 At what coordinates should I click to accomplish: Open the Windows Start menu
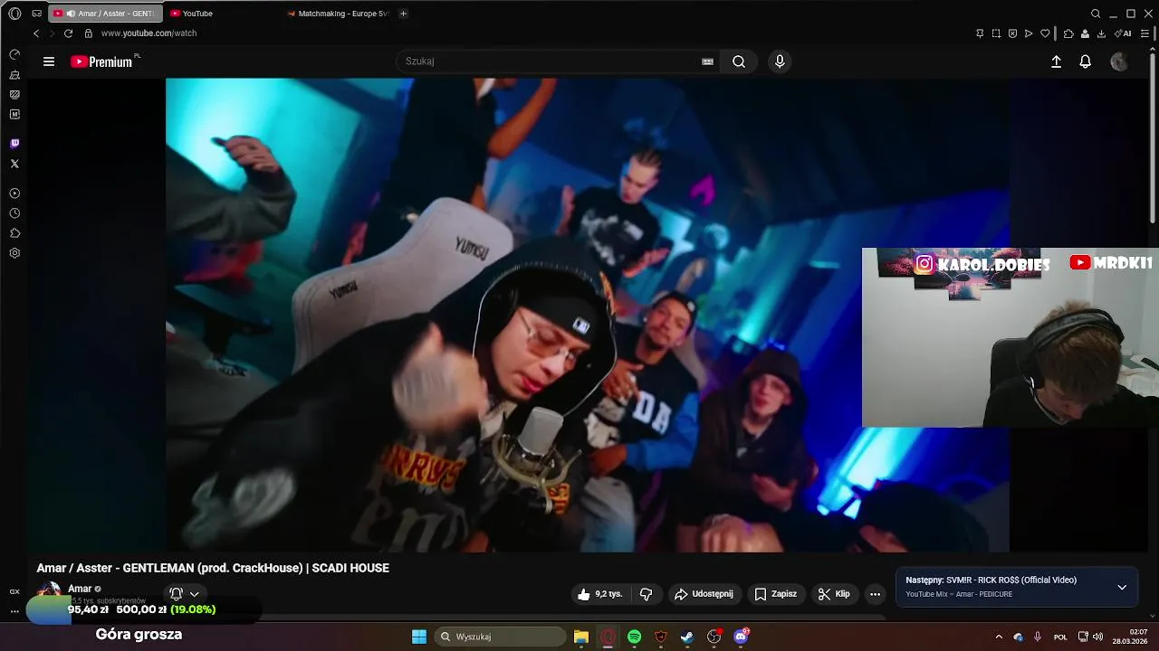[x=419, y=637]
